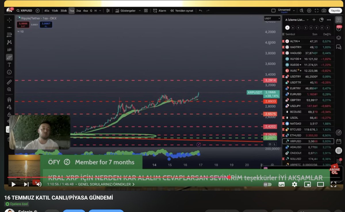Screen dimensions: 345x212
Task: Toggle the autoplay switch
Action: click(x=267, y=184)
